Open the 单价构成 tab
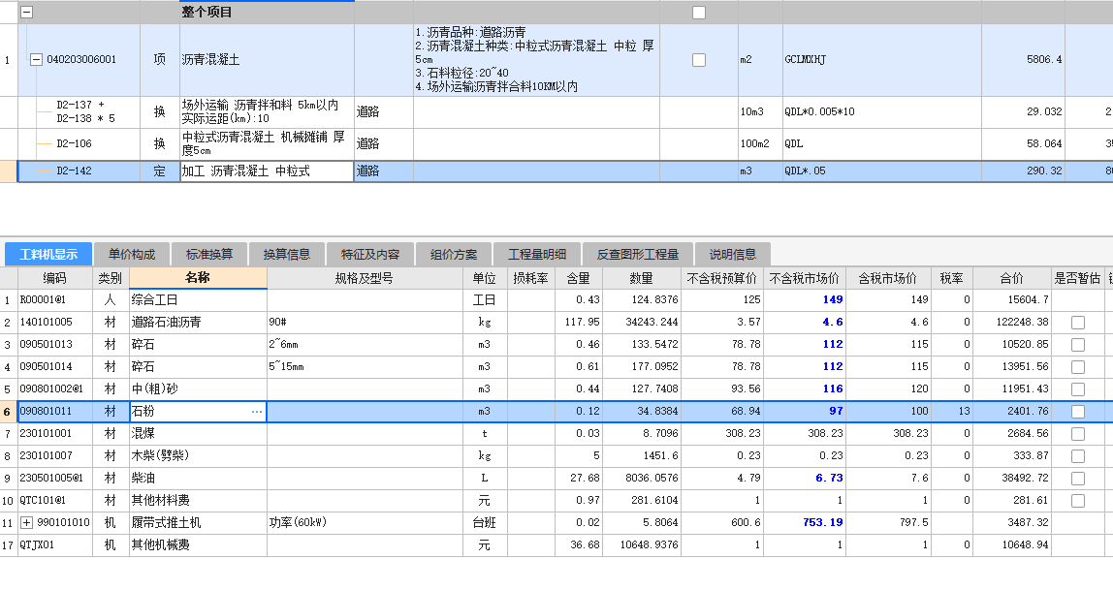Image resolution: width=1113 pixels, height=590 pixels. [131, 254]
